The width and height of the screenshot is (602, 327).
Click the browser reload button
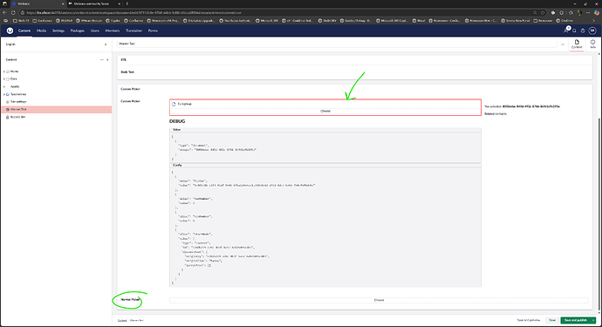(13, 13)
